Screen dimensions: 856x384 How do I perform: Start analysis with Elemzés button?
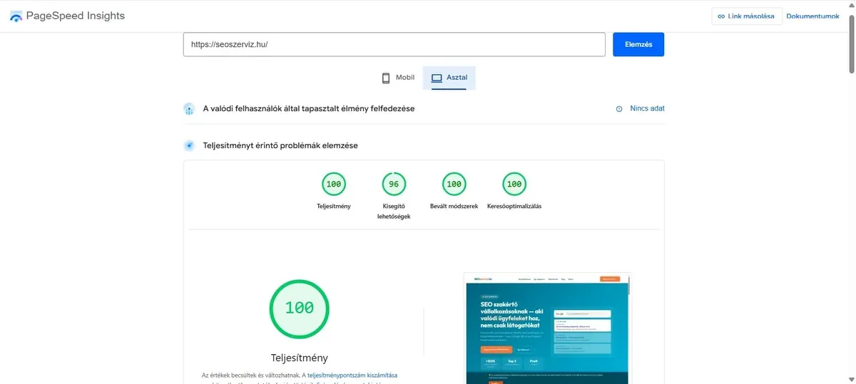pos(638,44)
